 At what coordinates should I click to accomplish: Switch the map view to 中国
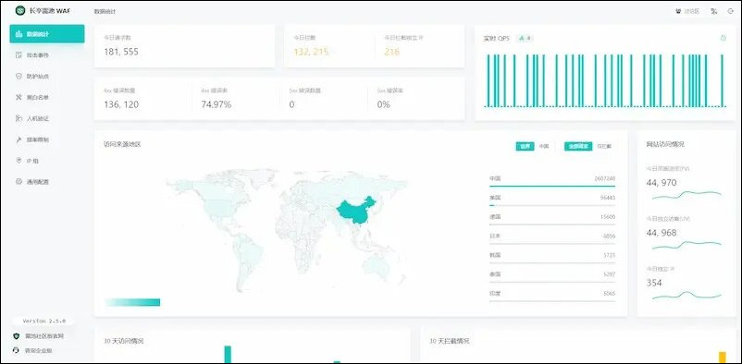click(x=544, y=147)
